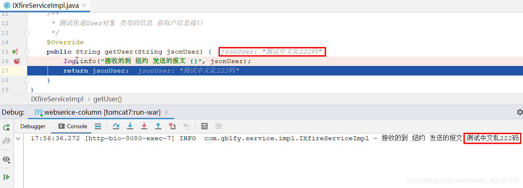Toggle the breakpoint on line 16
523x188 pixels.
click(x=17, y=61)
